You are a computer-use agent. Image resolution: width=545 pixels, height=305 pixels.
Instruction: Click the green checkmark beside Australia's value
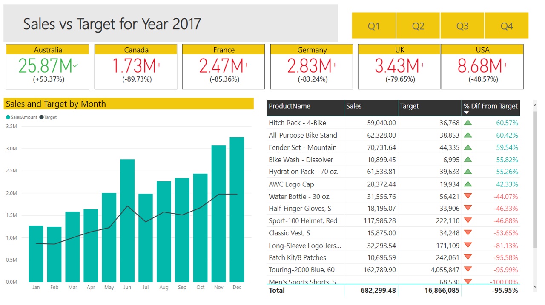click(x=76, y=66)
